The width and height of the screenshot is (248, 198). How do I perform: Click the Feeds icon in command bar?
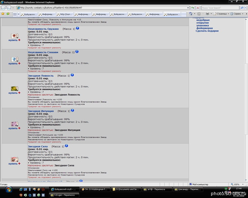[199, 14]
